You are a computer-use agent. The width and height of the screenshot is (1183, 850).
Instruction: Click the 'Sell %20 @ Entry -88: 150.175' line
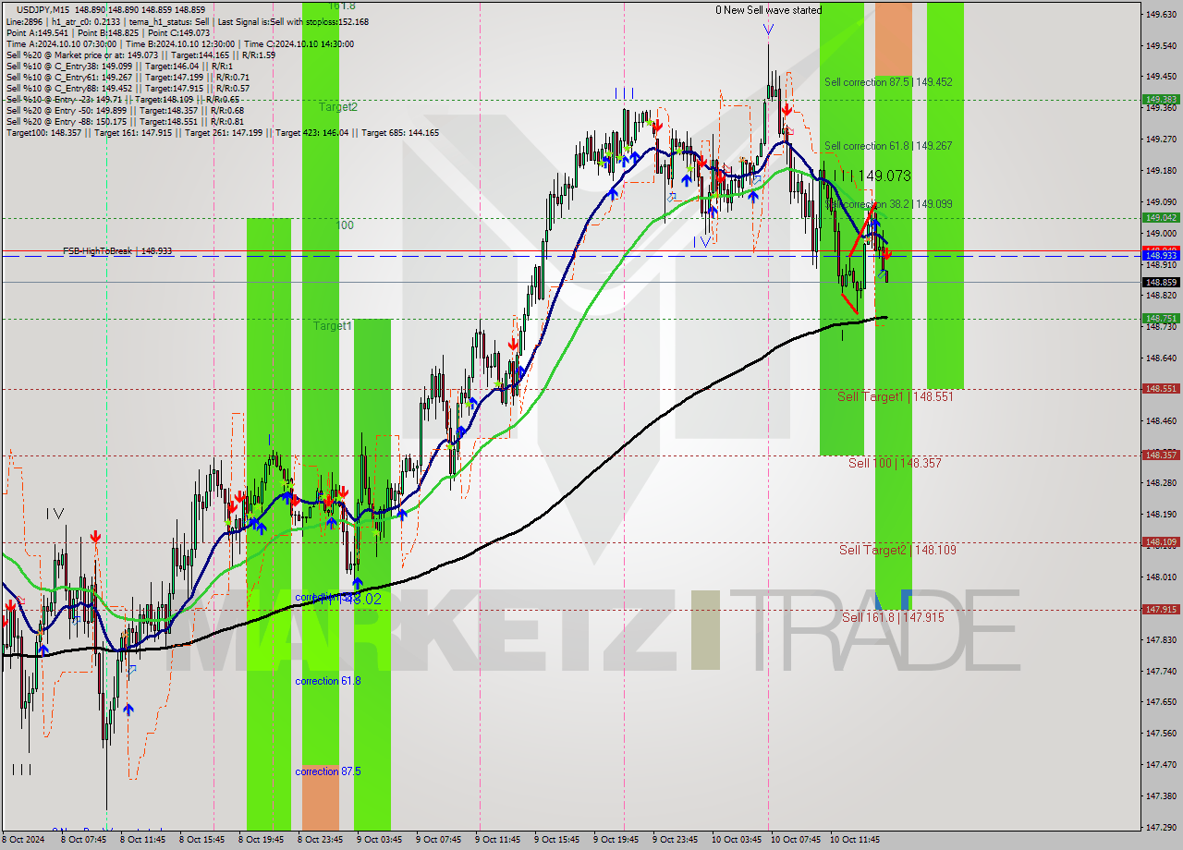[125, 121]
